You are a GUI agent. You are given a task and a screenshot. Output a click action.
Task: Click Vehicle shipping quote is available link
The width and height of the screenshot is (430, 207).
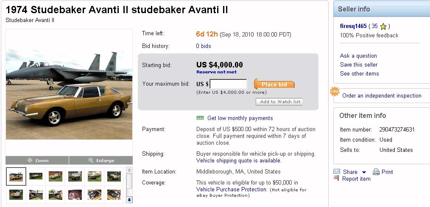pos(238,161)
